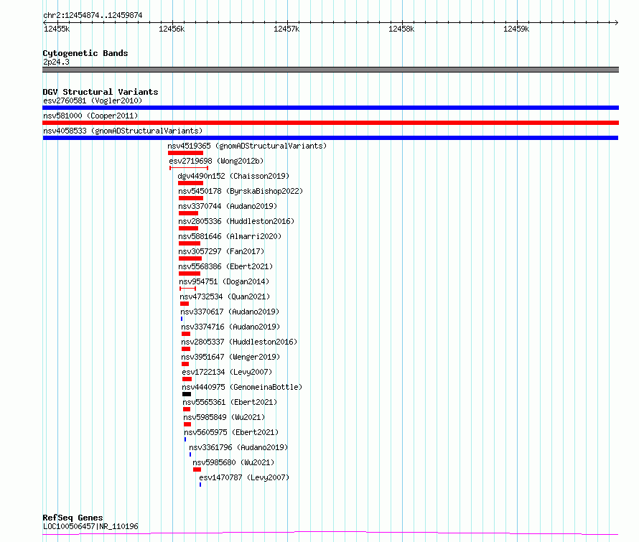Select nsv4732534 (Quan2021) label
The image size is (639, 542).
[x=225, y=296]
